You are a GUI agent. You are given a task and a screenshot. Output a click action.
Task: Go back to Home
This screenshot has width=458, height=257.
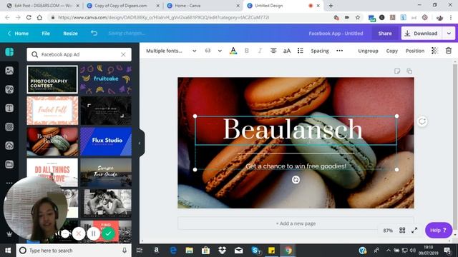18,34
